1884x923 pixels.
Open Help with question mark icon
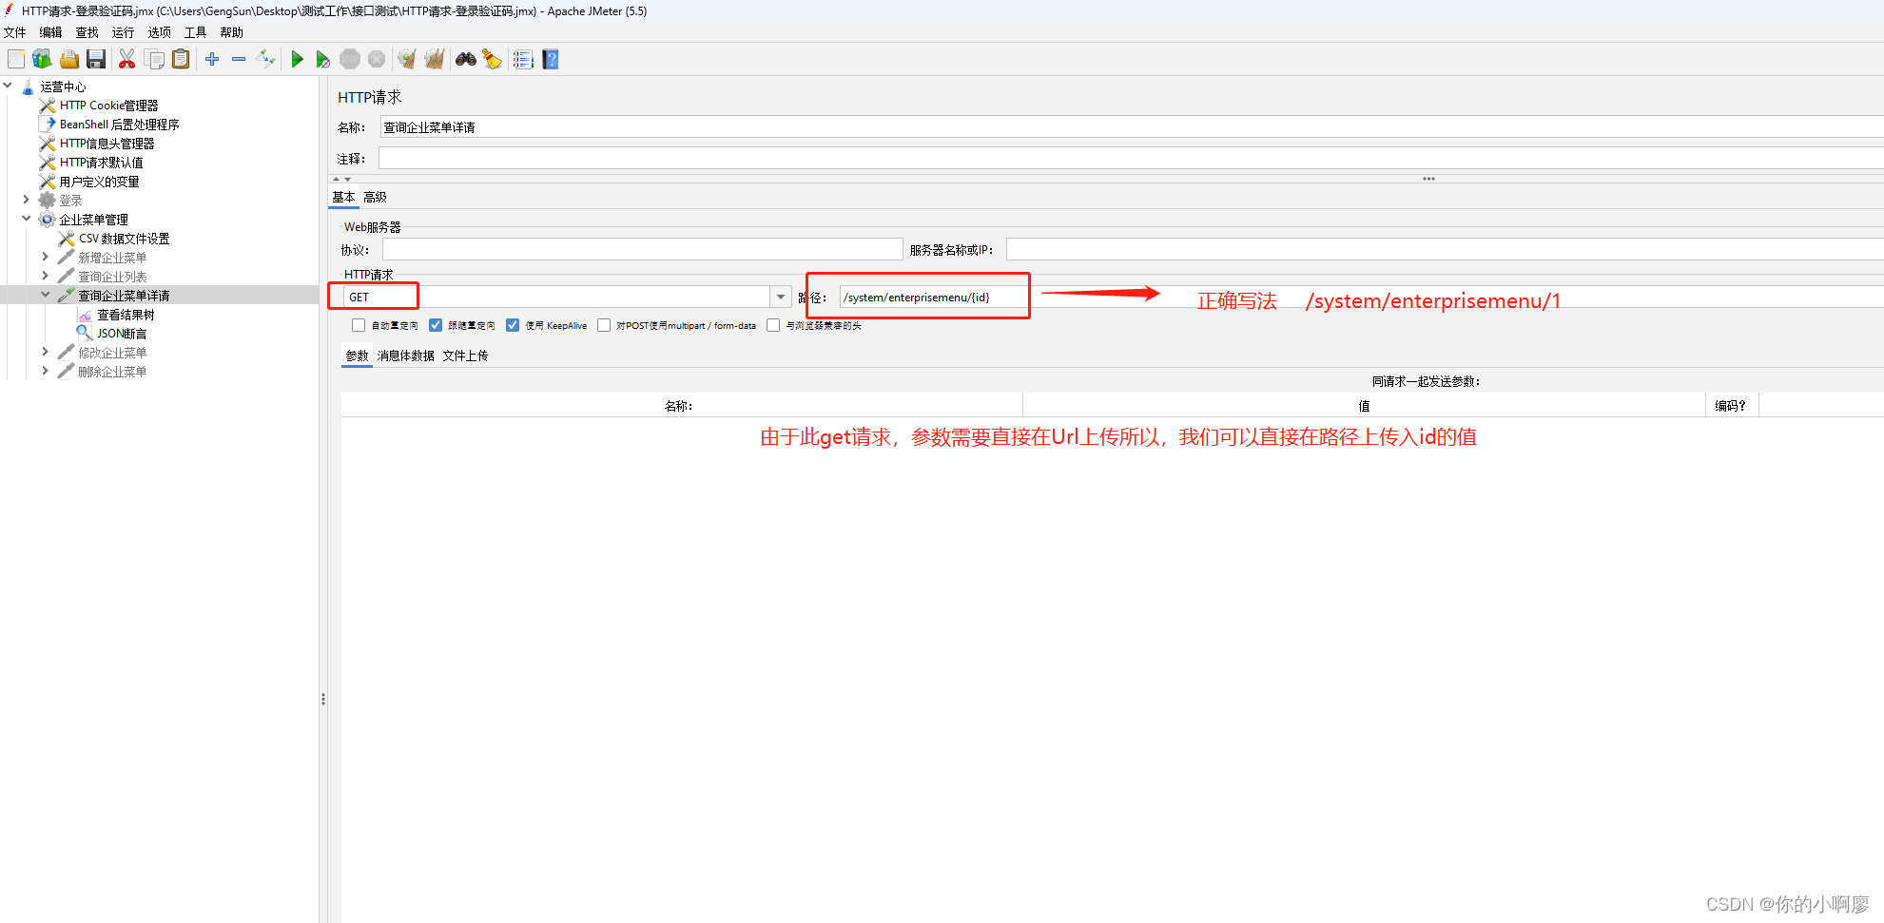pyautogui.click(x=551, y=59)
